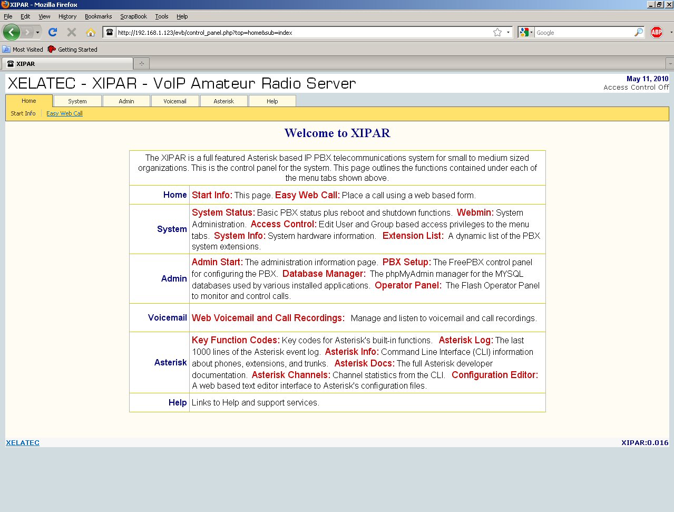
Task: Click the search magnifier icon
Action: 639,32
